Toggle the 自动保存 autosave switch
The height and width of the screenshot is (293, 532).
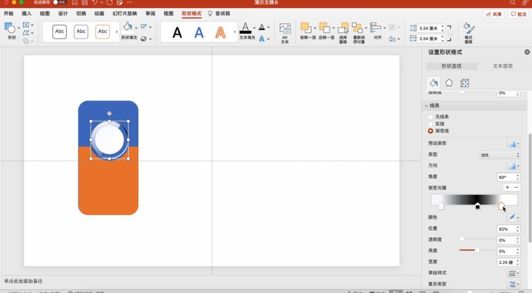[x=60, y=2]
